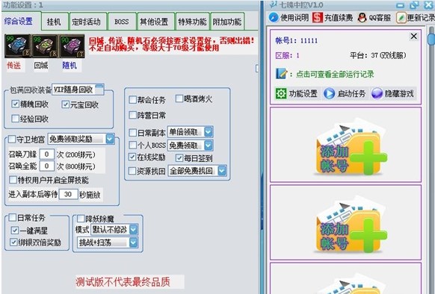Open 默认不修改 mode dropdown

[x=114, y=229]
